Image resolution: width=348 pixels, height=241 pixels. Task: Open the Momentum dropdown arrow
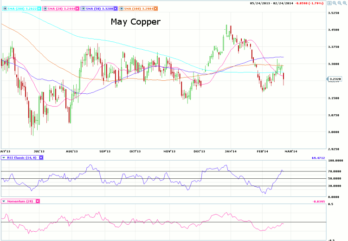click(4, 201)
